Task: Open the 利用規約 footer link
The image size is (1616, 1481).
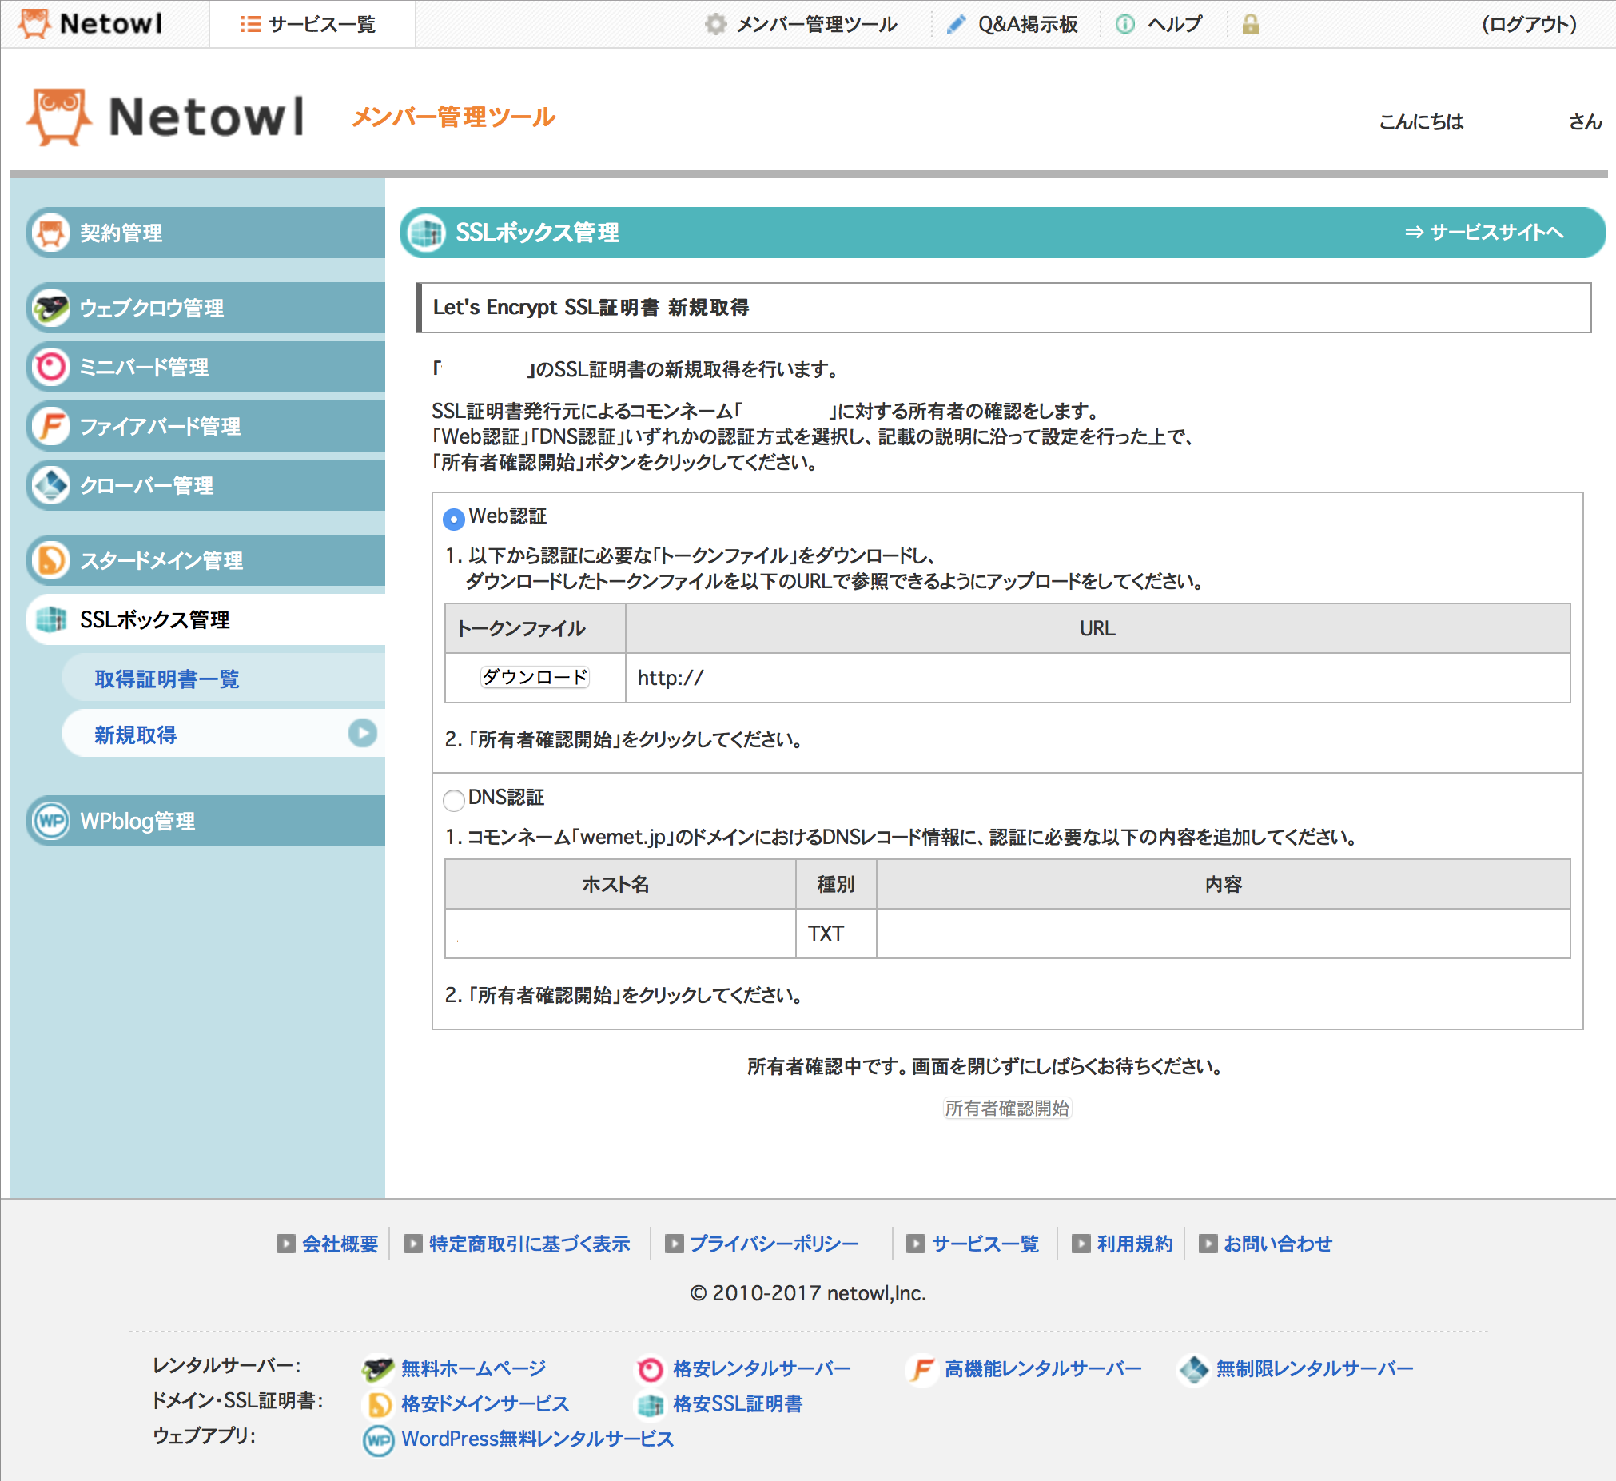Action: click(x=1135, y=1244)
